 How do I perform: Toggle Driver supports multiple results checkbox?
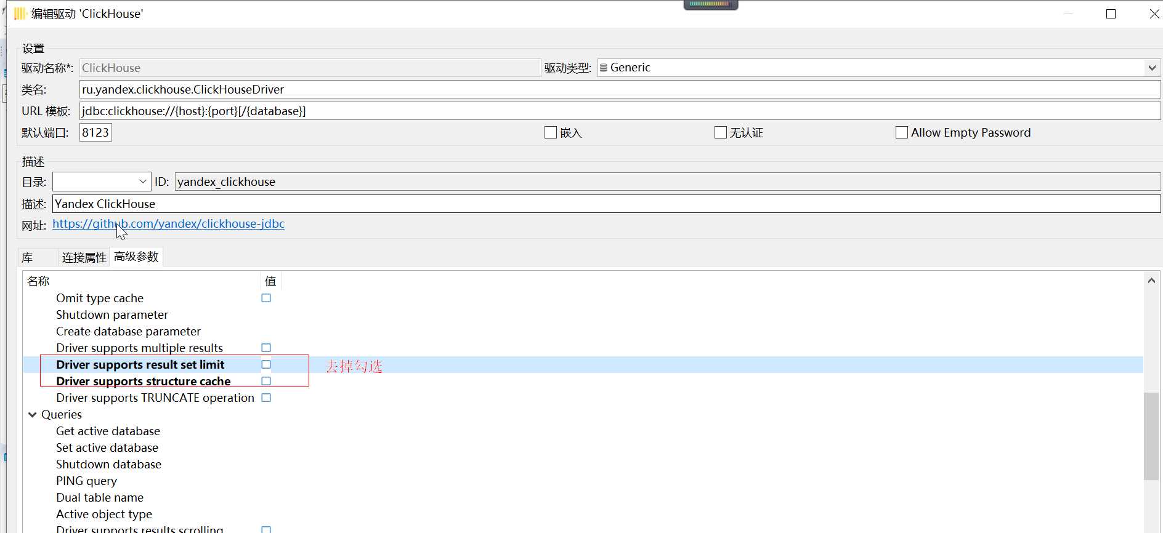[266, 348]
